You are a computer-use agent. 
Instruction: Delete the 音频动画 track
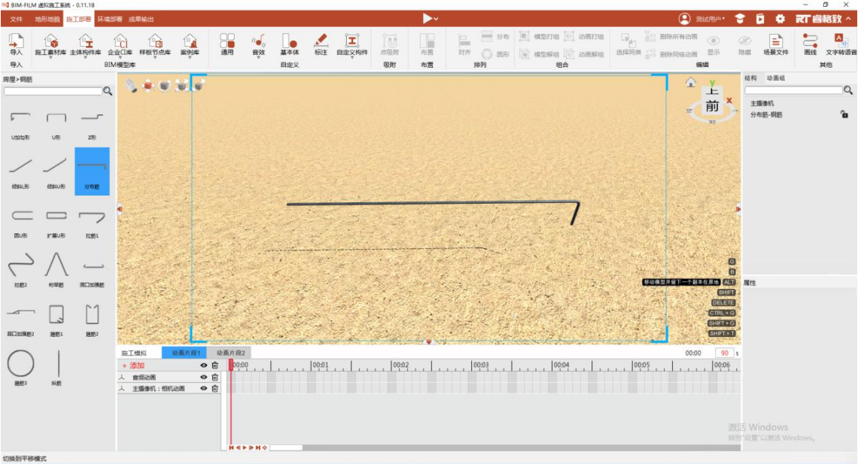pos(215,377)
